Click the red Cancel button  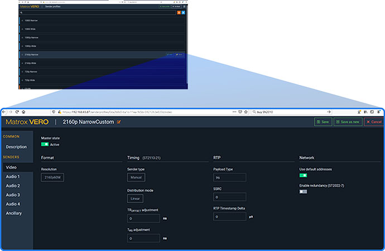click(x=374, y=122)
